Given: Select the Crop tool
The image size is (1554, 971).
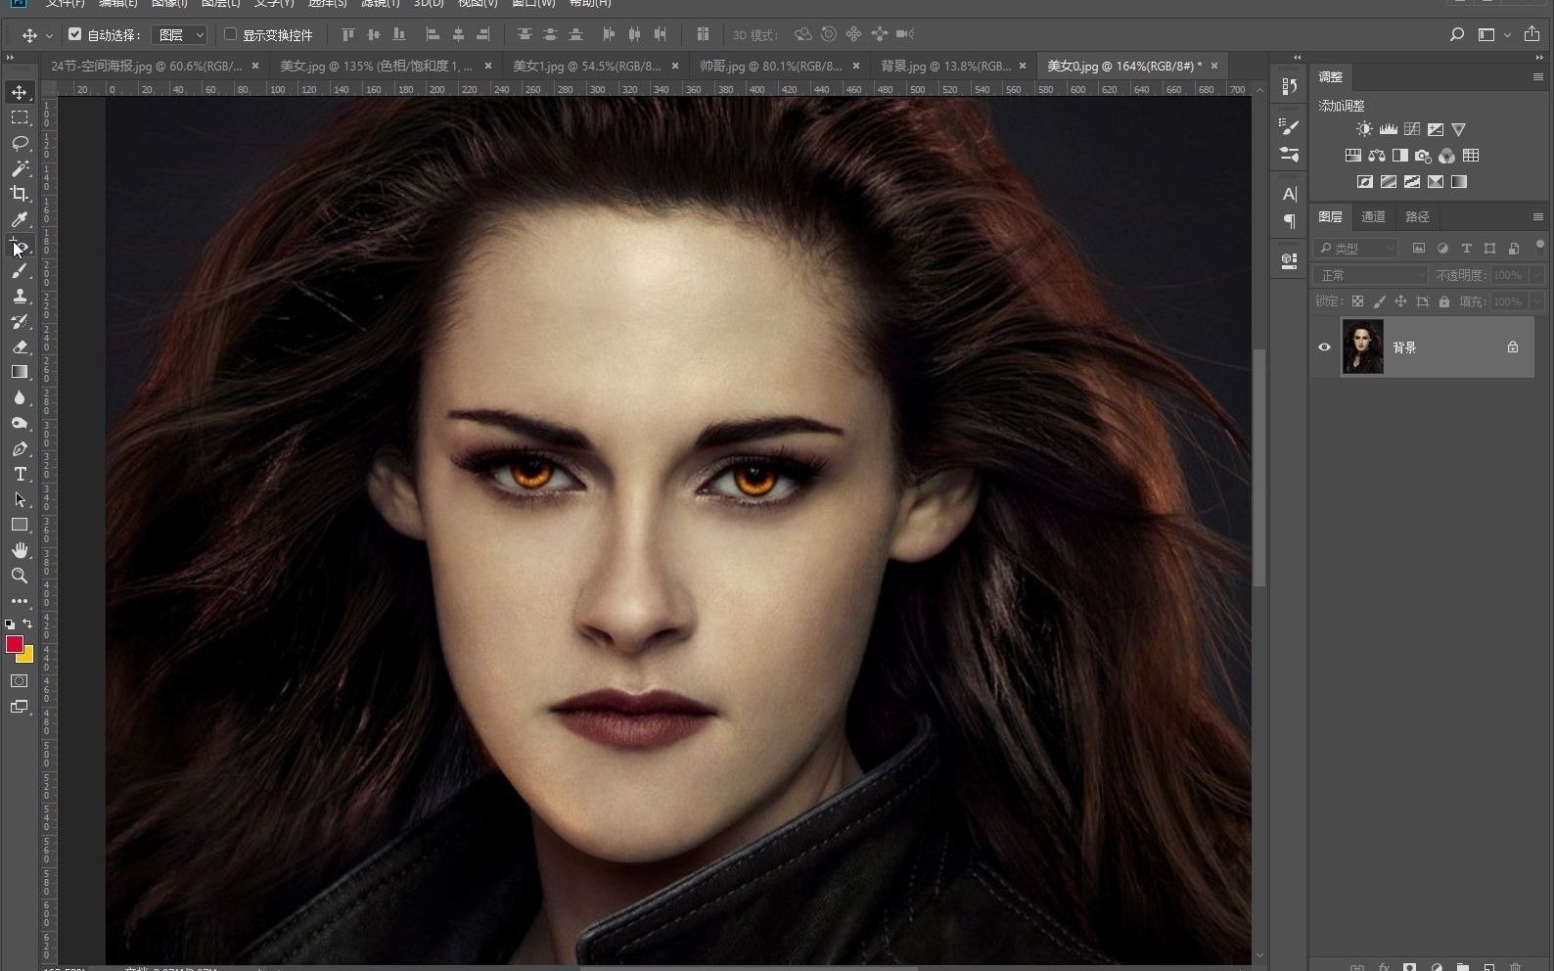Looking at the screenshot, I should 20,194.
